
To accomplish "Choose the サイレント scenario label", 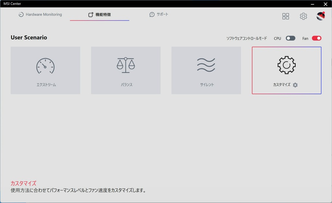I will click(x=207, y=85).
